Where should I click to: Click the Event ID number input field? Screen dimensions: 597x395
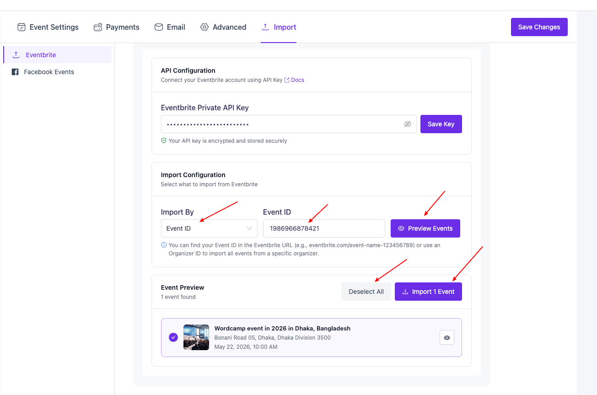[x=323, y=228]
